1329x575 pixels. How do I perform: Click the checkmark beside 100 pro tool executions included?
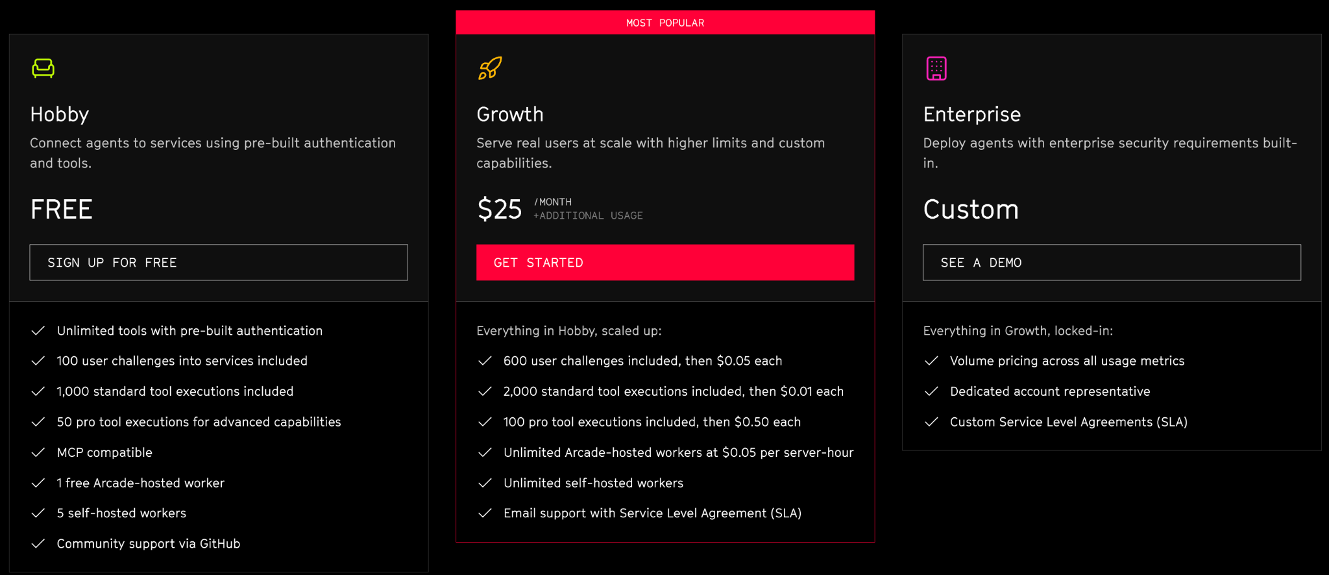(x=485, y=422)
